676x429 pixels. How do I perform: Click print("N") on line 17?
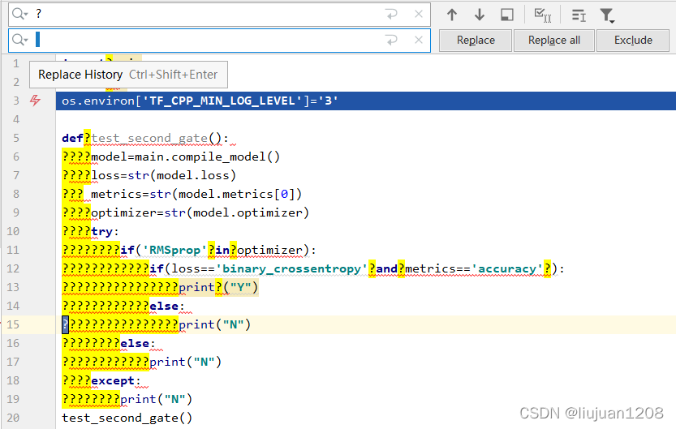tap(185, 363)
